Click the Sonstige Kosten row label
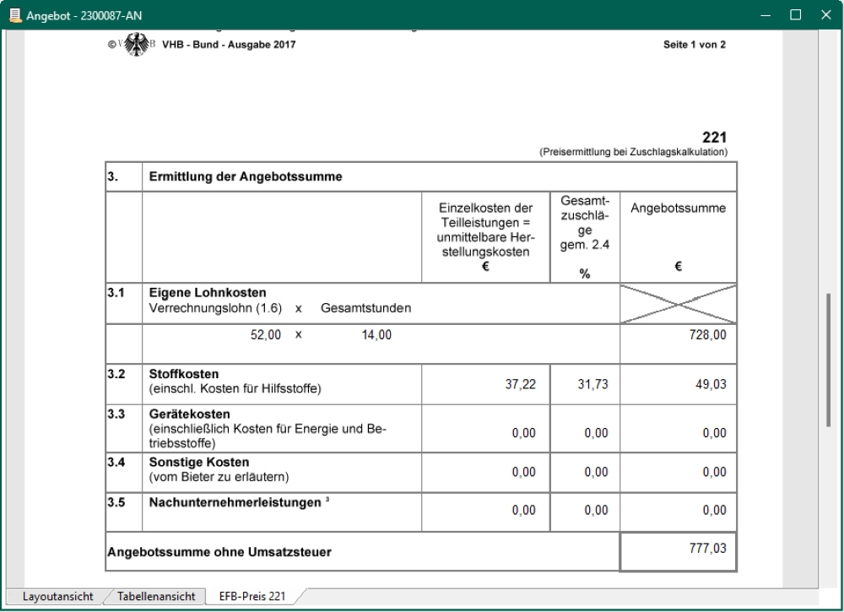 [x=198, y=463]
